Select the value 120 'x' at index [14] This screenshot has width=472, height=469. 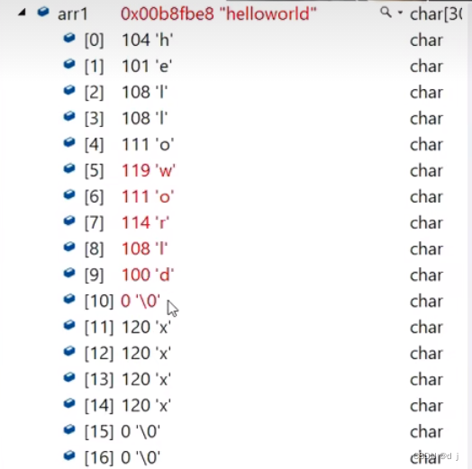tap(146, 406)
